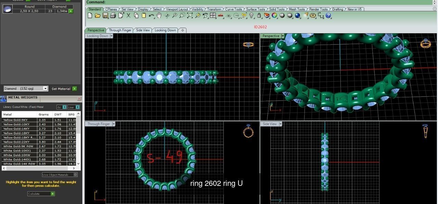This screenshot has height=204, width=438.
Task: Click the green arrow beside 1,34tw
Action: click(71, 11)
